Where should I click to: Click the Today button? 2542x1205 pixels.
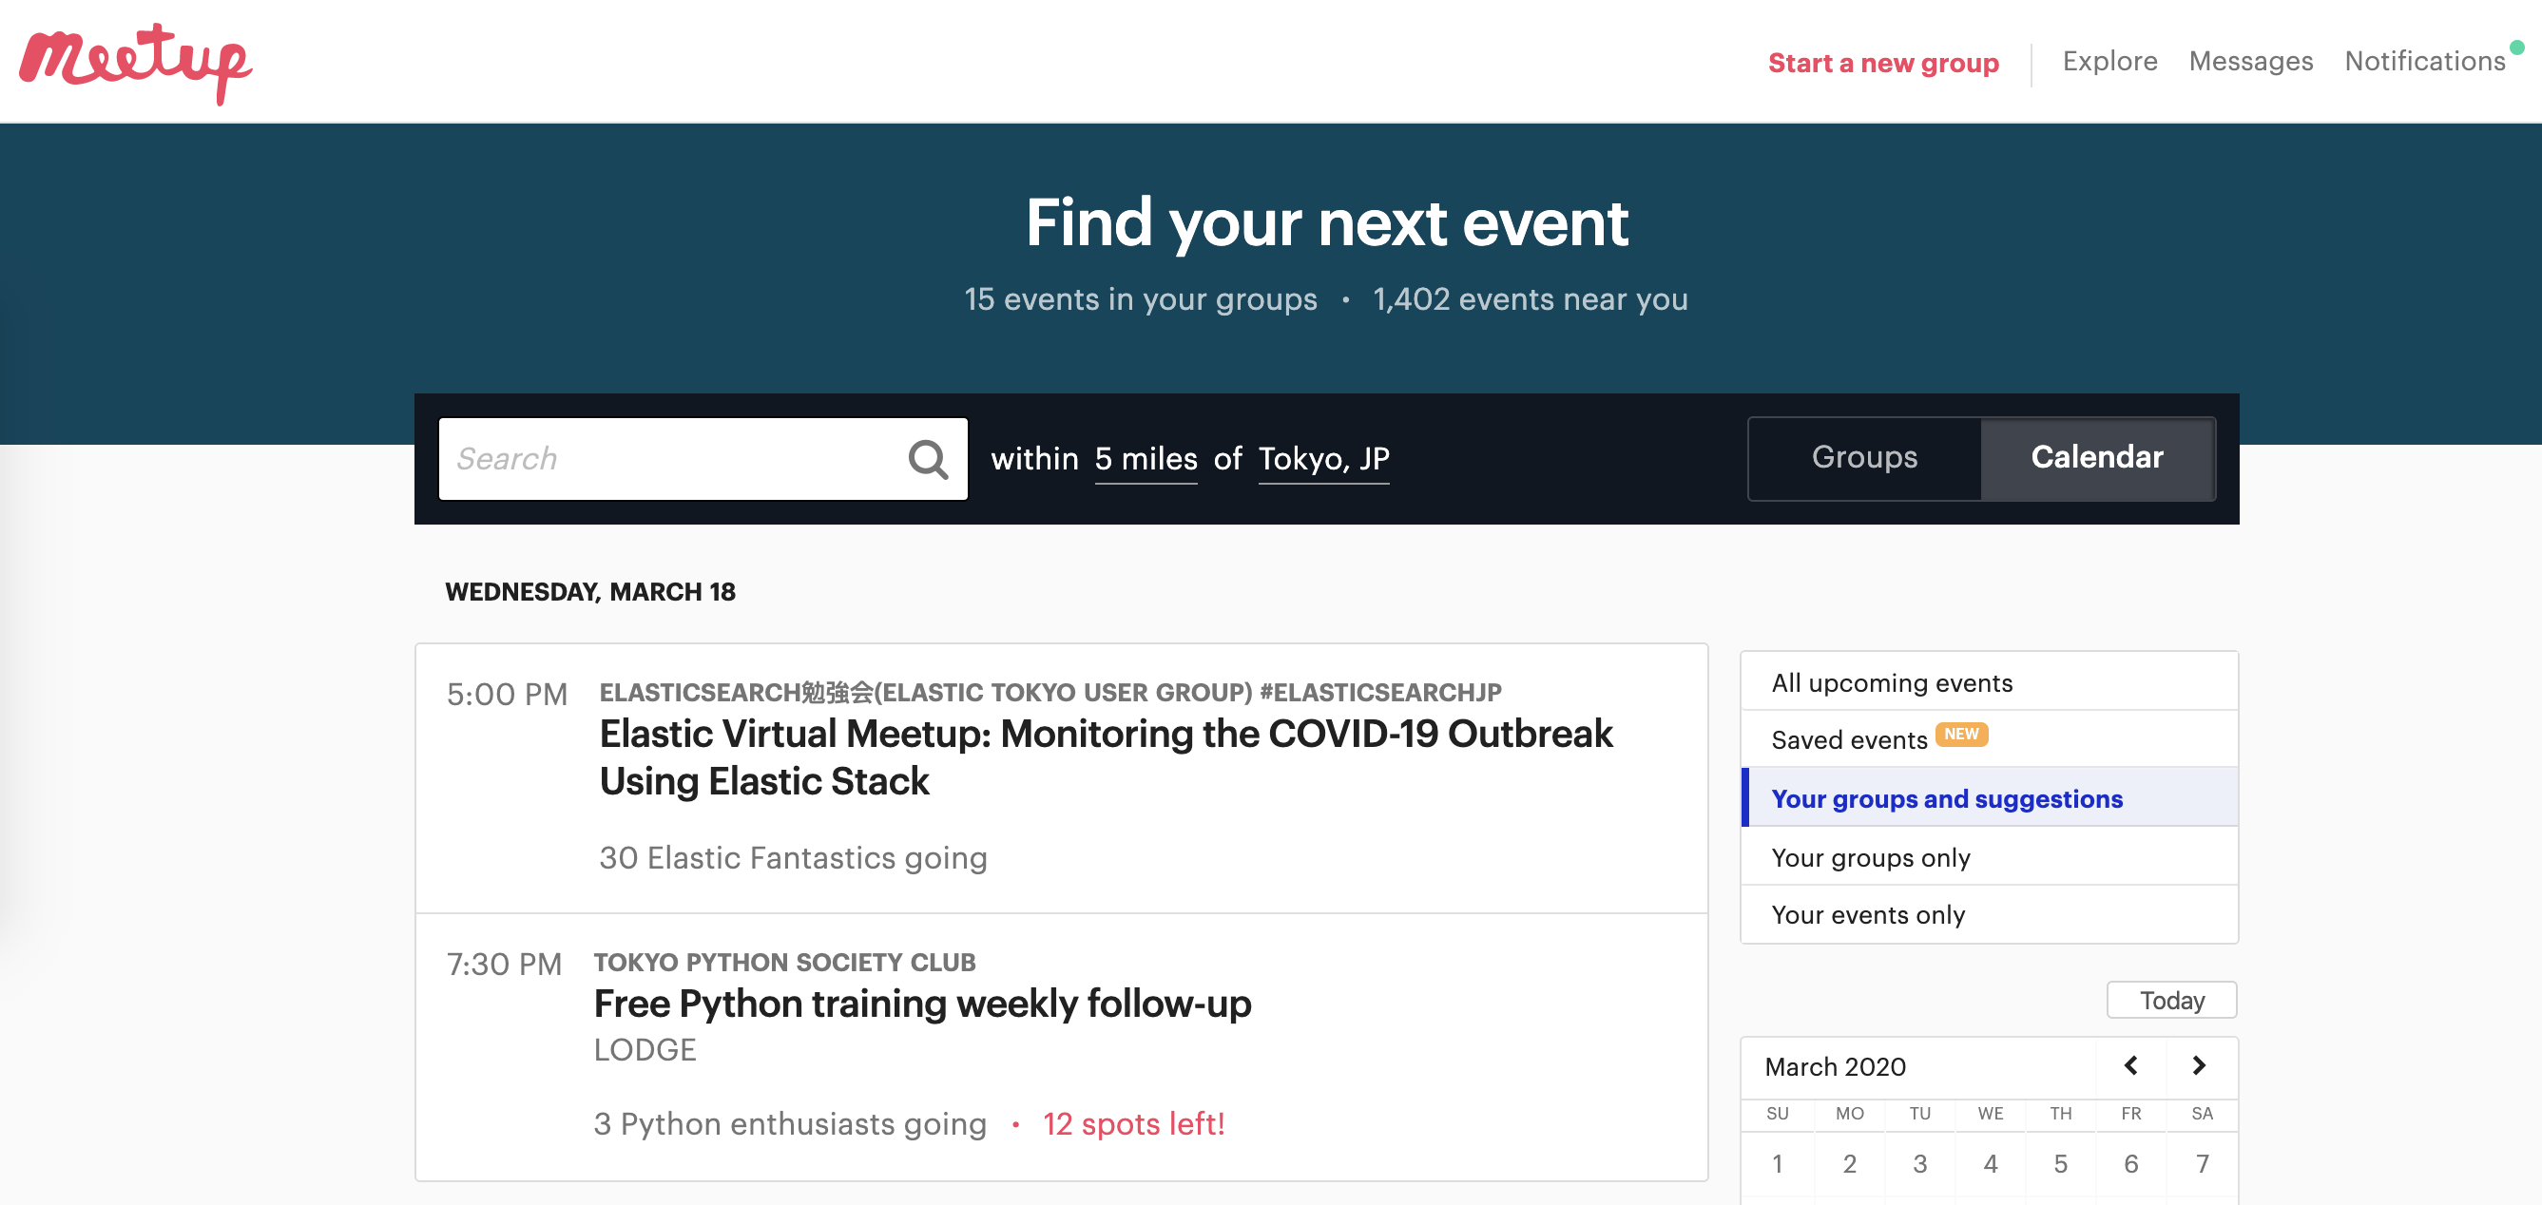coord(2171,1000)
